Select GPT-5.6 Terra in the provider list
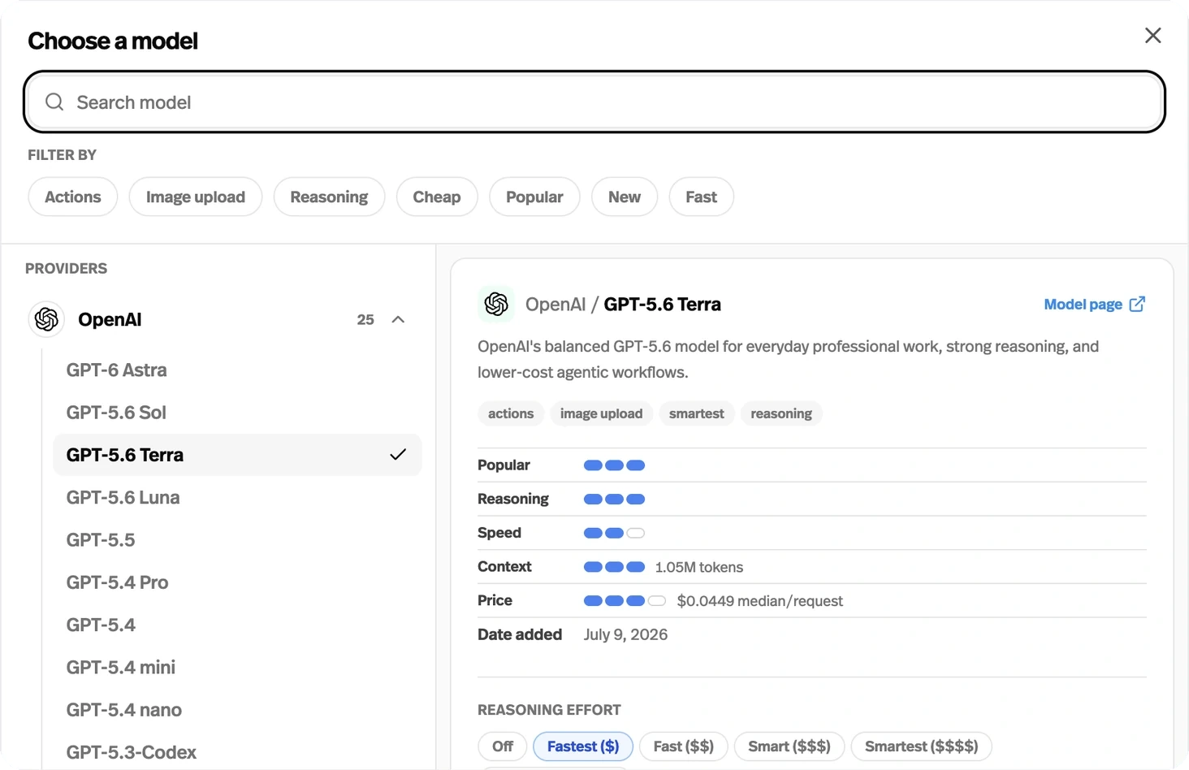The height and width of the screenshot is (770, 1189). [x=237, y=455]
